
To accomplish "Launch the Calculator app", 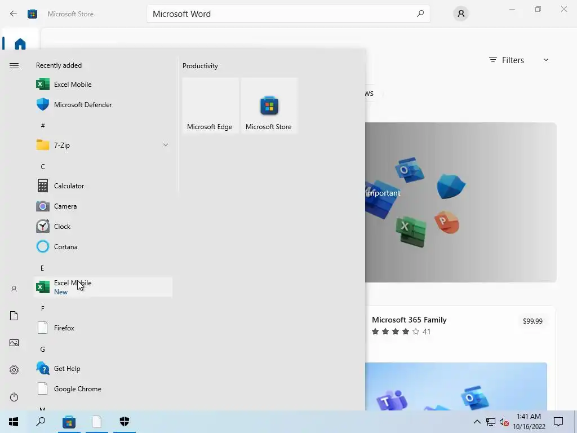I will [103, 186].
